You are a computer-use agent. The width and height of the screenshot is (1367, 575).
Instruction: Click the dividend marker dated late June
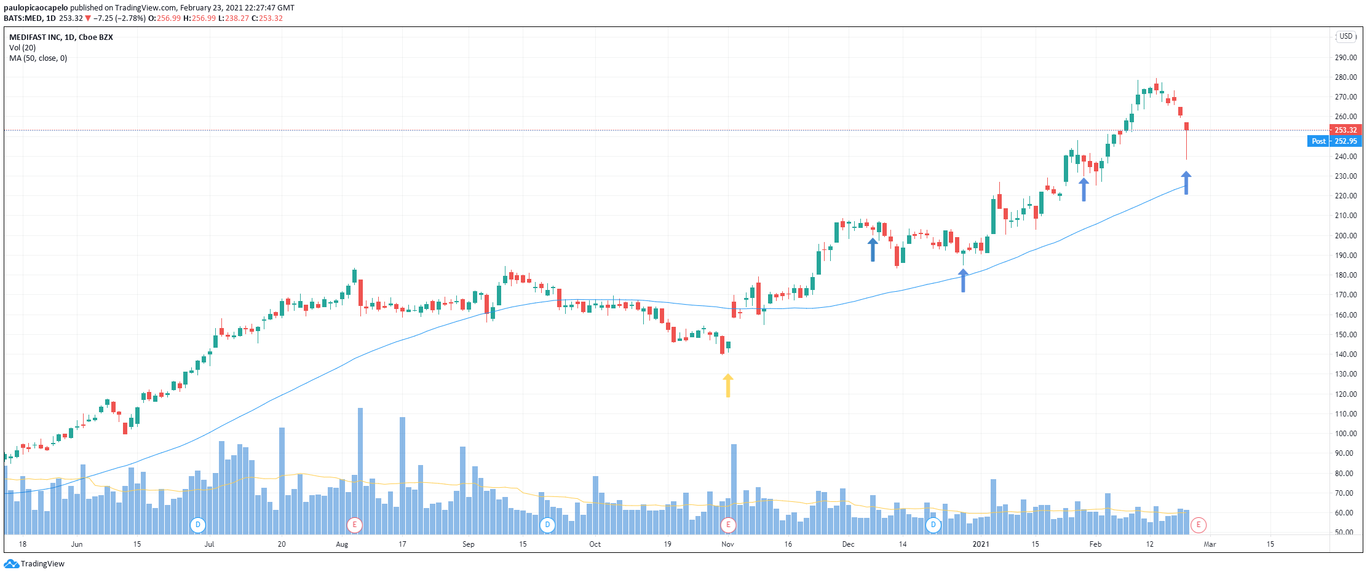pyautogui.click(x=198, y=525)
